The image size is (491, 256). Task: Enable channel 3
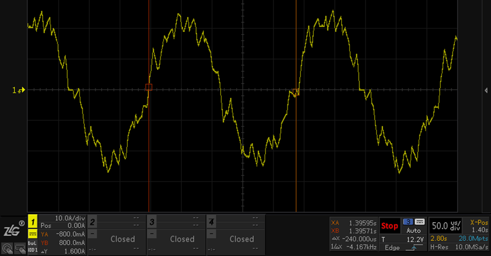tap(151, 222)
